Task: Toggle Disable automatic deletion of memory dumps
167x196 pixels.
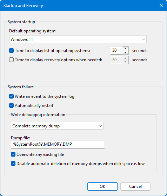Action: click(x=13, y=164)
